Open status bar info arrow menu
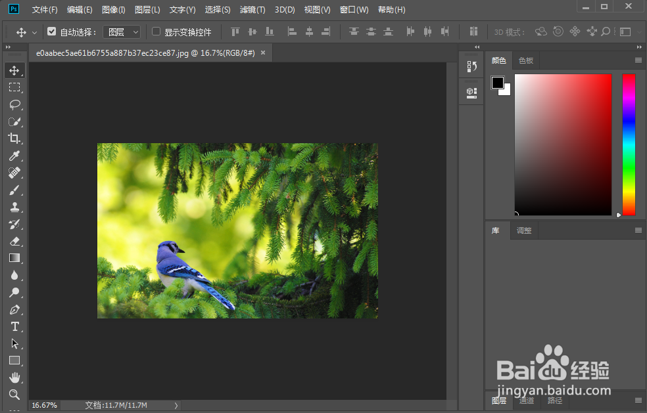The height and width of the screenshot is (413, 647). point(176,406)
